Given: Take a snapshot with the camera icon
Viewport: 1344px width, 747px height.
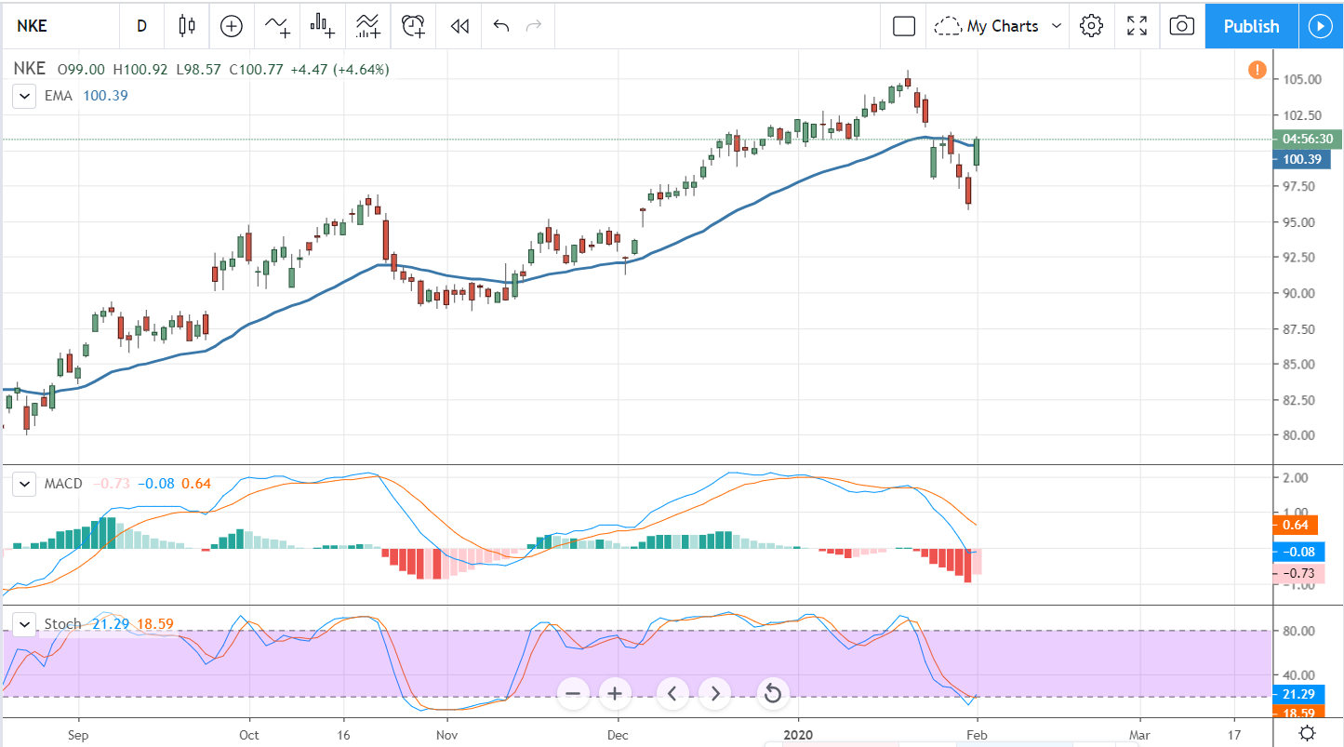Looking at the screenshot, I should point(1181,26).
